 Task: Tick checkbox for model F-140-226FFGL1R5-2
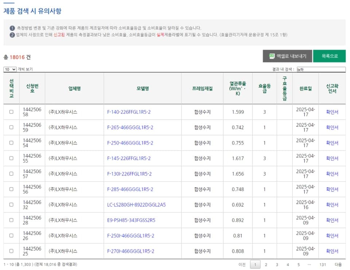11,112
